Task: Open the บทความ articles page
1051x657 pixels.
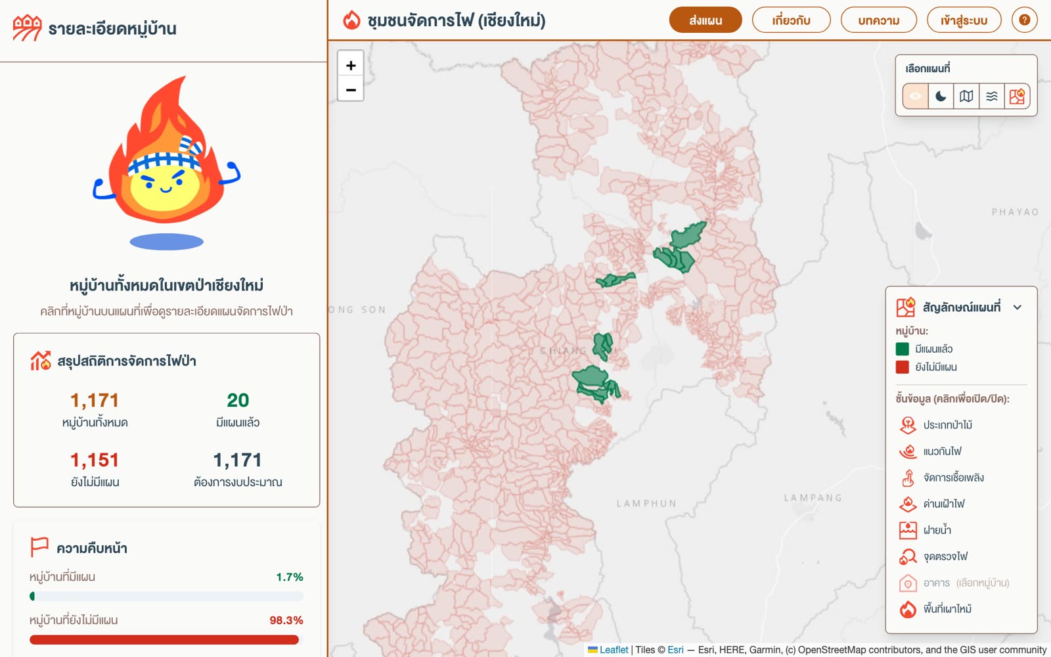Action: (x=879, y=20)
